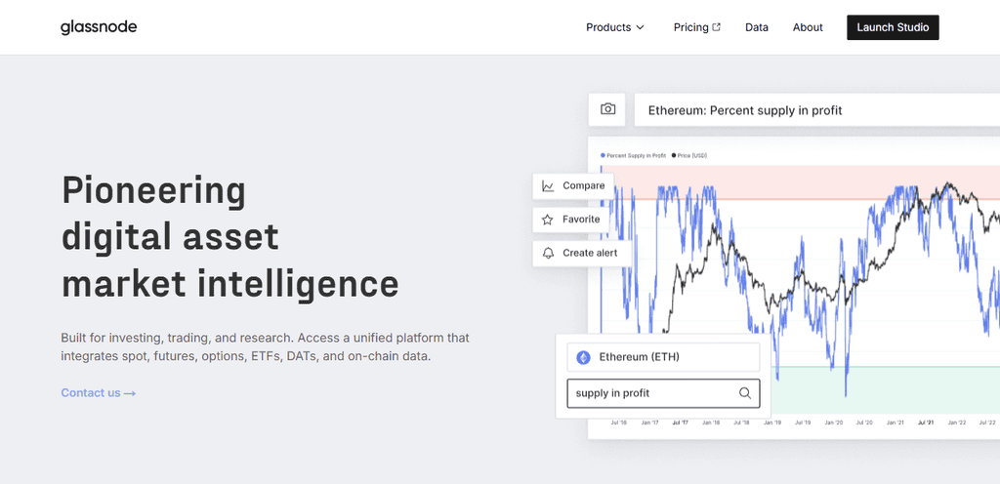
Task: Expand the Products dropdown menu
Action: coord(615,27)
